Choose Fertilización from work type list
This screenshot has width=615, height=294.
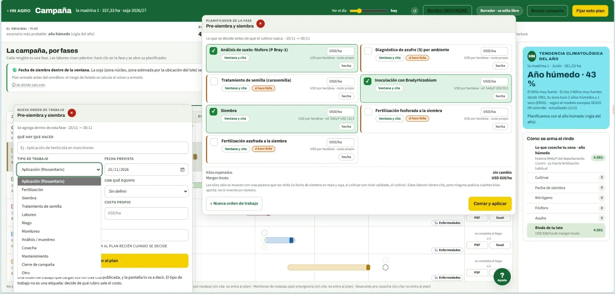pos(59,190)
